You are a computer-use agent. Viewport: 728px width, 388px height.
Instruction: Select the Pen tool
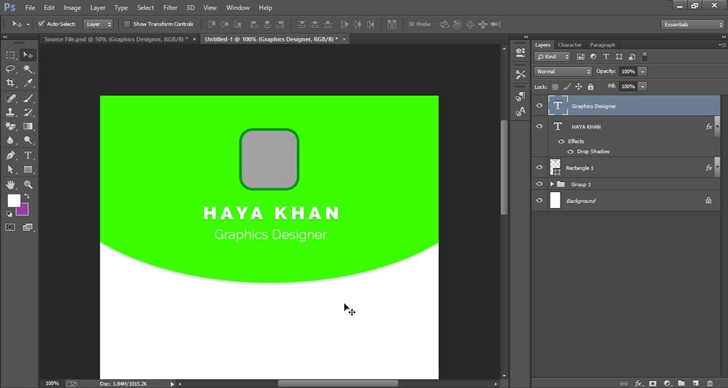(11, 156)
